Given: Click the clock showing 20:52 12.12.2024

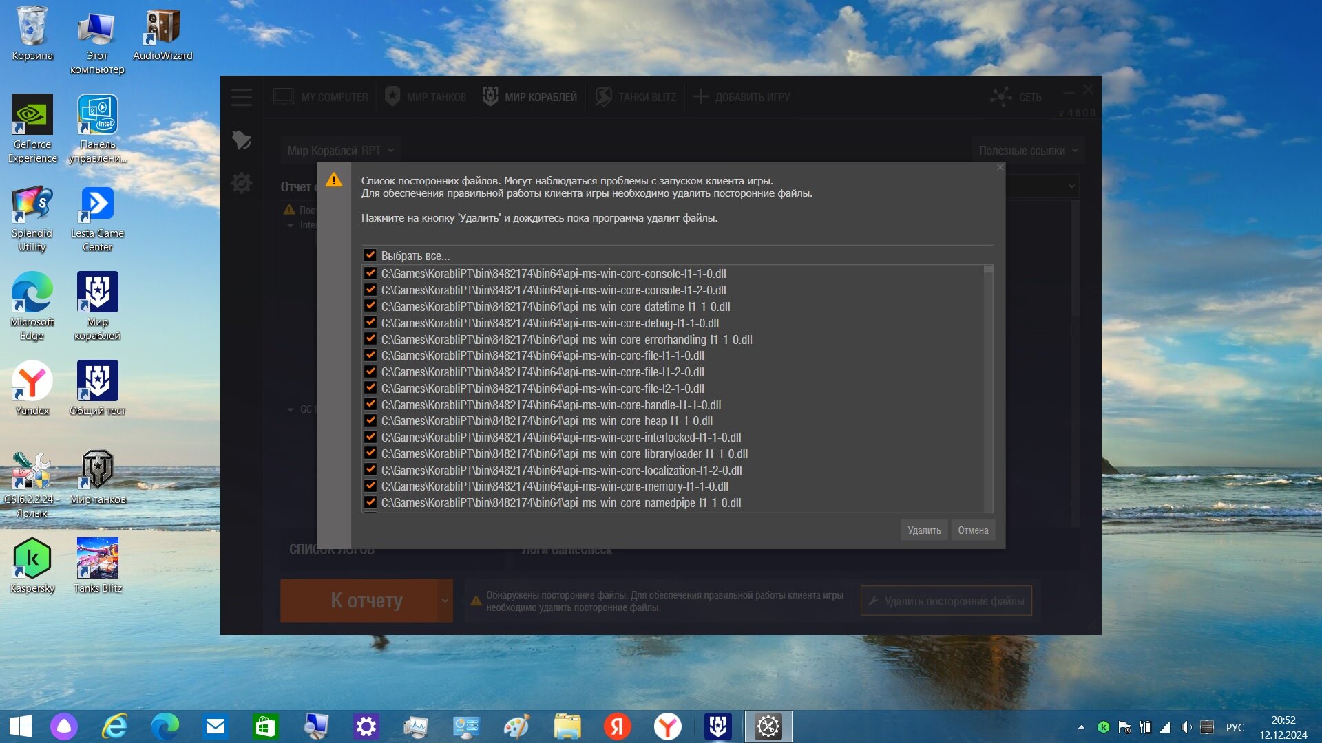Looking at the screenshot, I should point(1283,727).
